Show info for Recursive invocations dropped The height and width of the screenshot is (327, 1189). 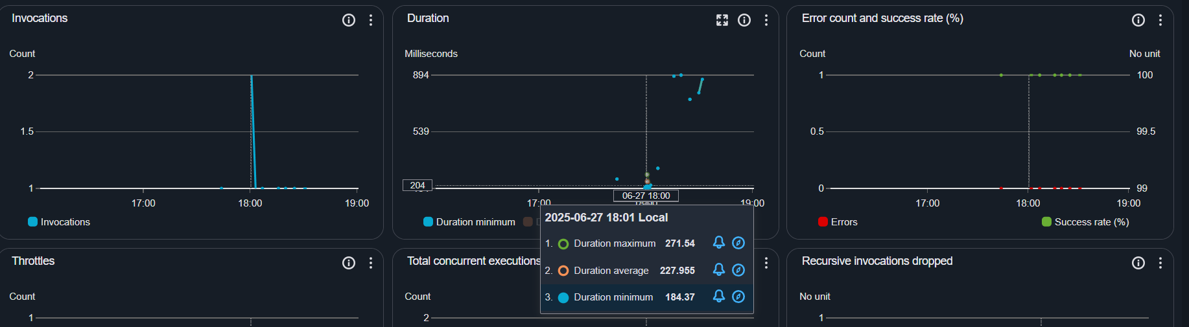click(x=1138, y=263)
